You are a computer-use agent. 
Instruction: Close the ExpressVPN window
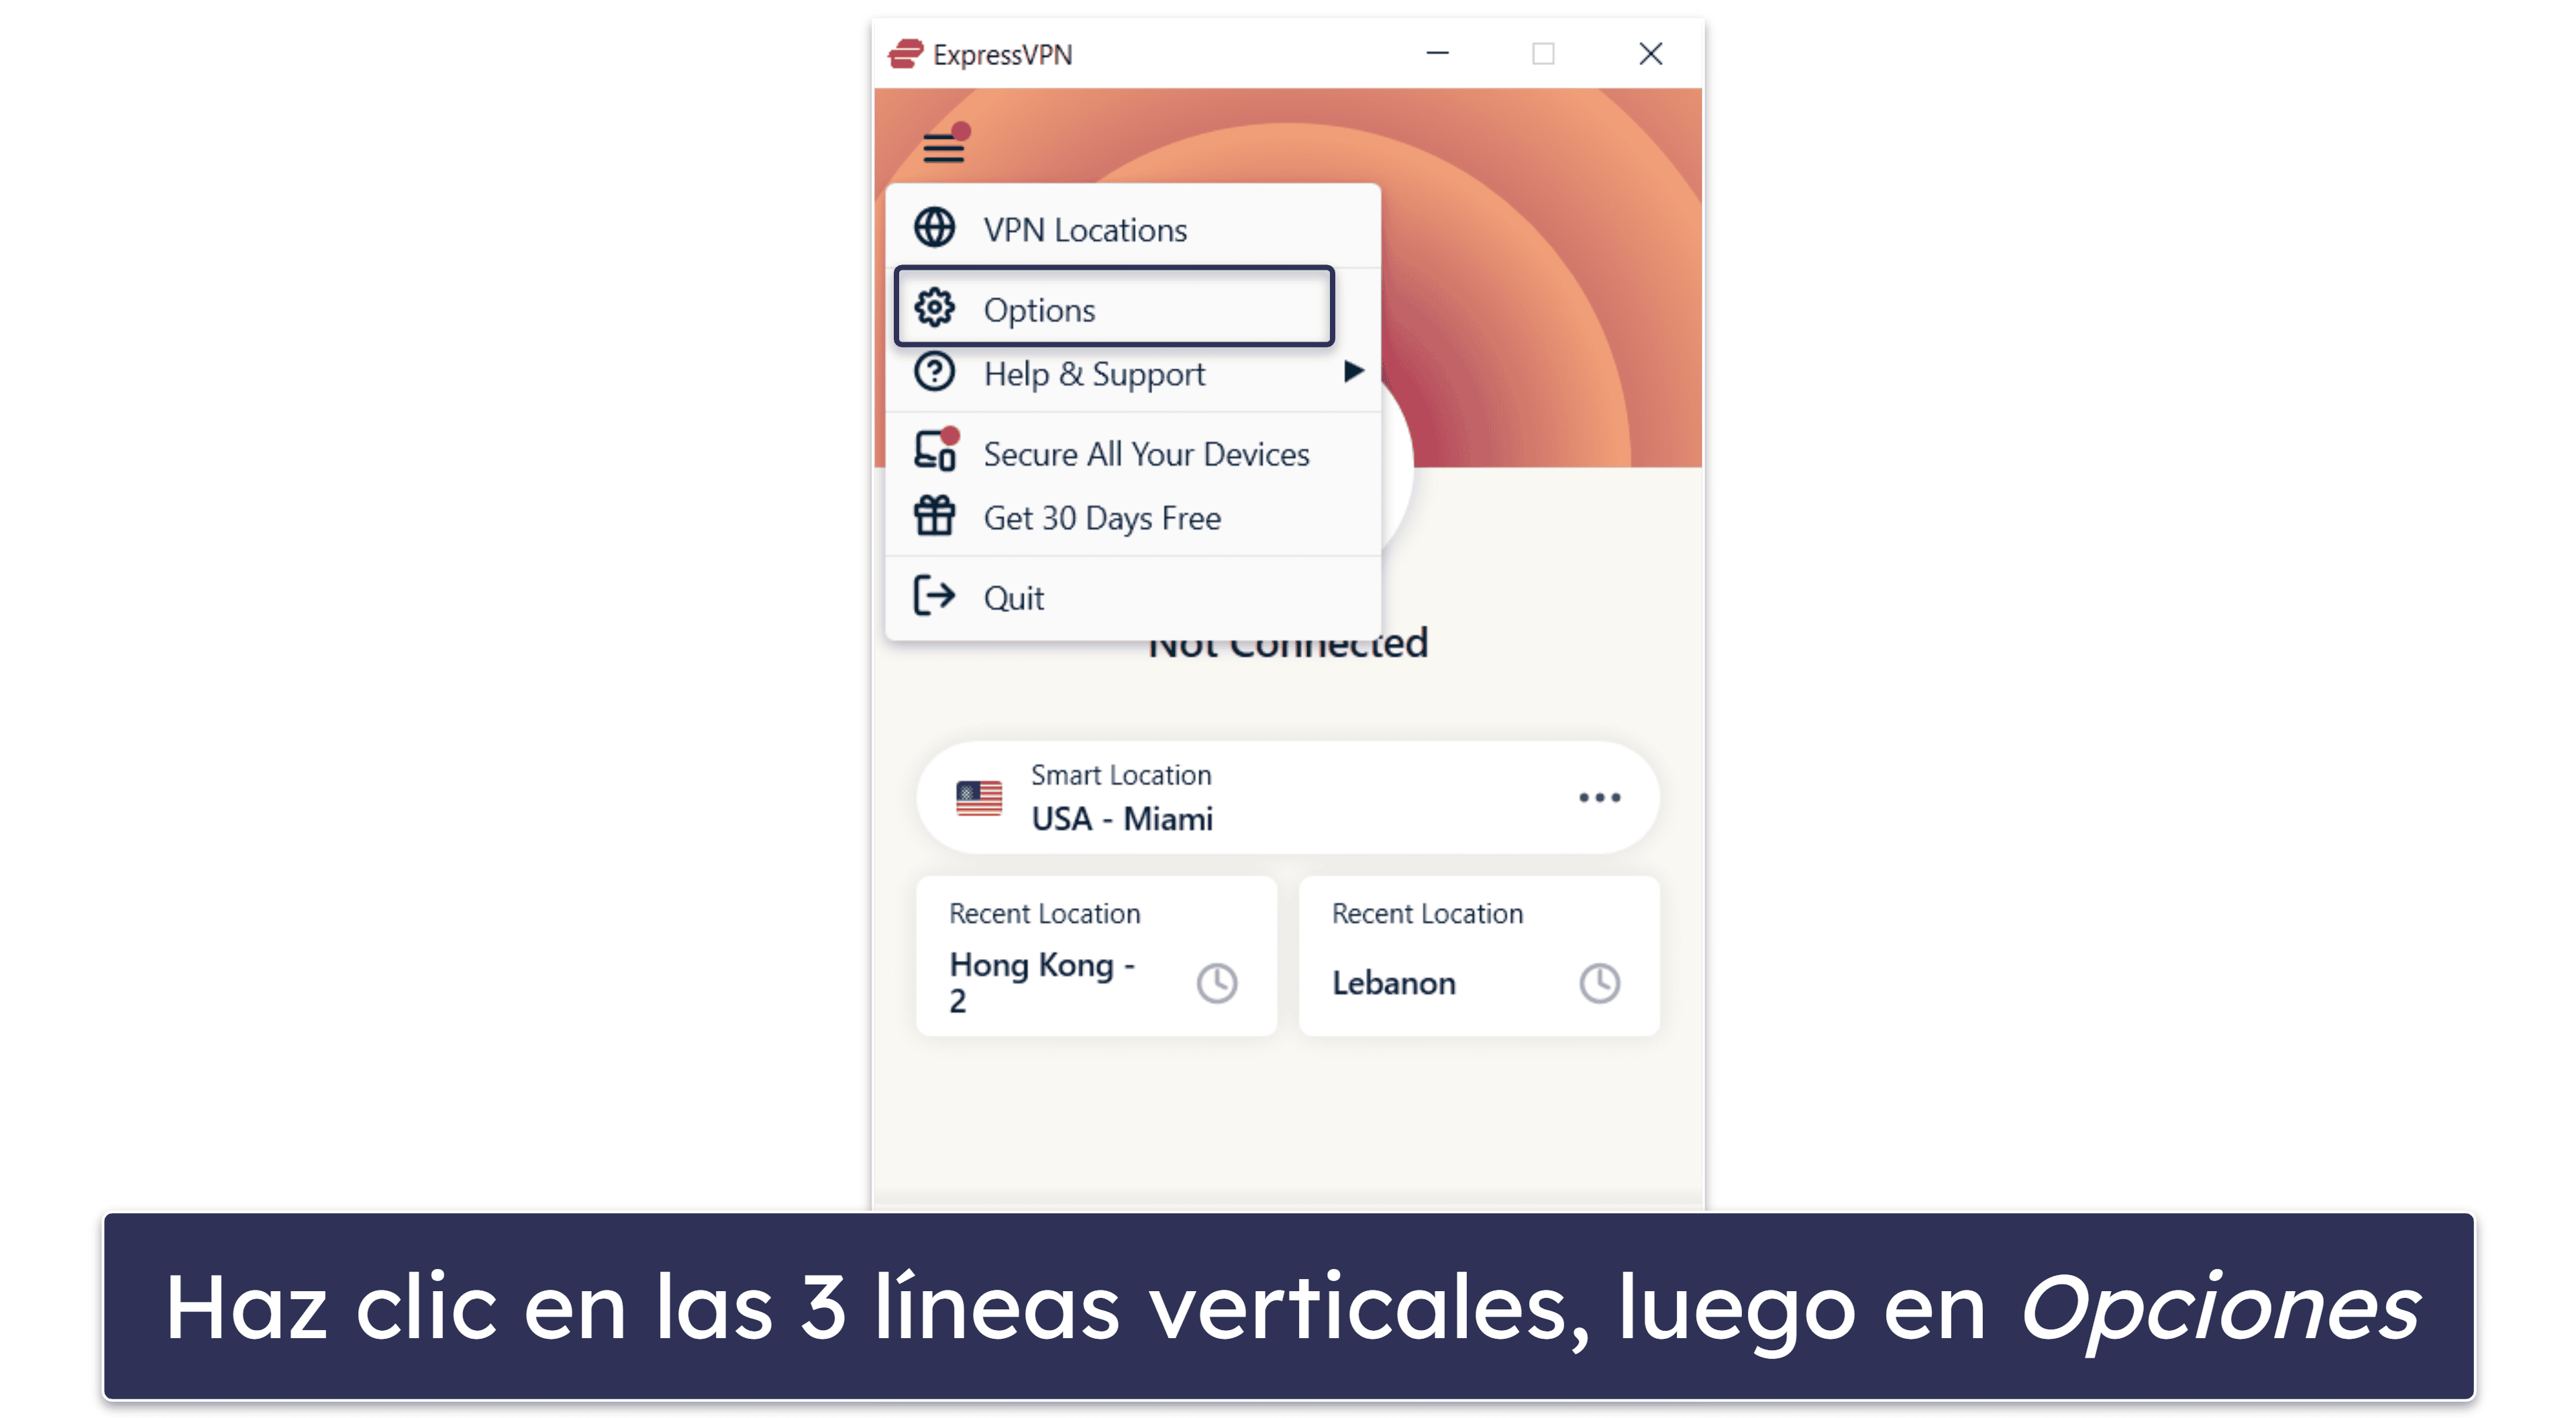coord(1650,53)
